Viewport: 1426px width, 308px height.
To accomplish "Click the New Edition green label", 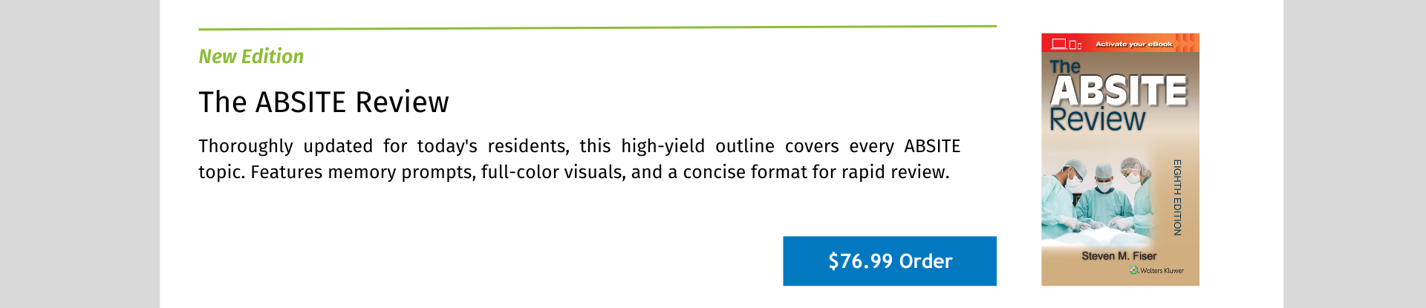I will click(x=251, y=56).
